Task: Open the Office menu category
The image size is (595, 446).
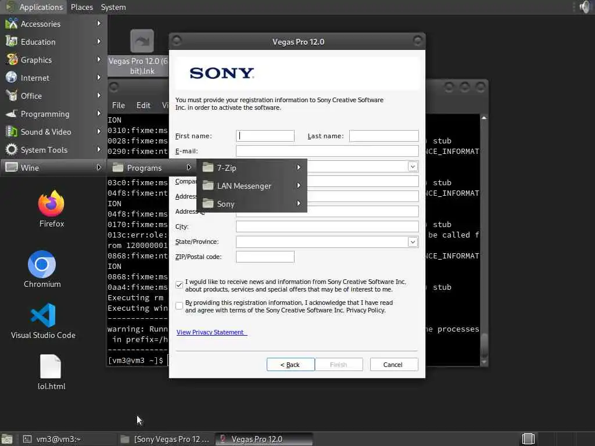Action: pyautogui.click(x=53, y=96)
